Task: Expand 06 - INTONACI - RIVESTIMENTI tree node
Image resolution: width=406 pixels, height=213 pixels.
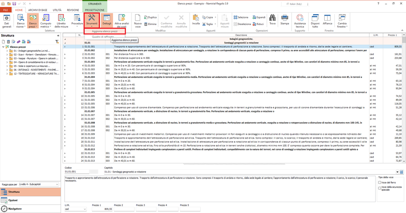Action: pyautogui.click(x=7, y=70)
